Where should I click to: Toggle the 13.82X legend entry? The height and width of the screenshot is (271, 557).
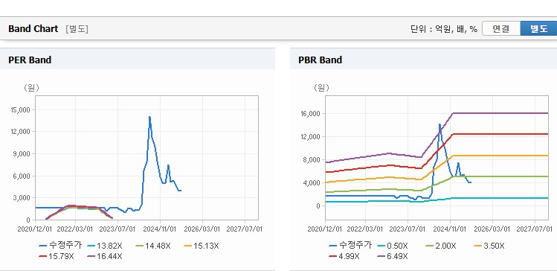click(x=106, y=246)
